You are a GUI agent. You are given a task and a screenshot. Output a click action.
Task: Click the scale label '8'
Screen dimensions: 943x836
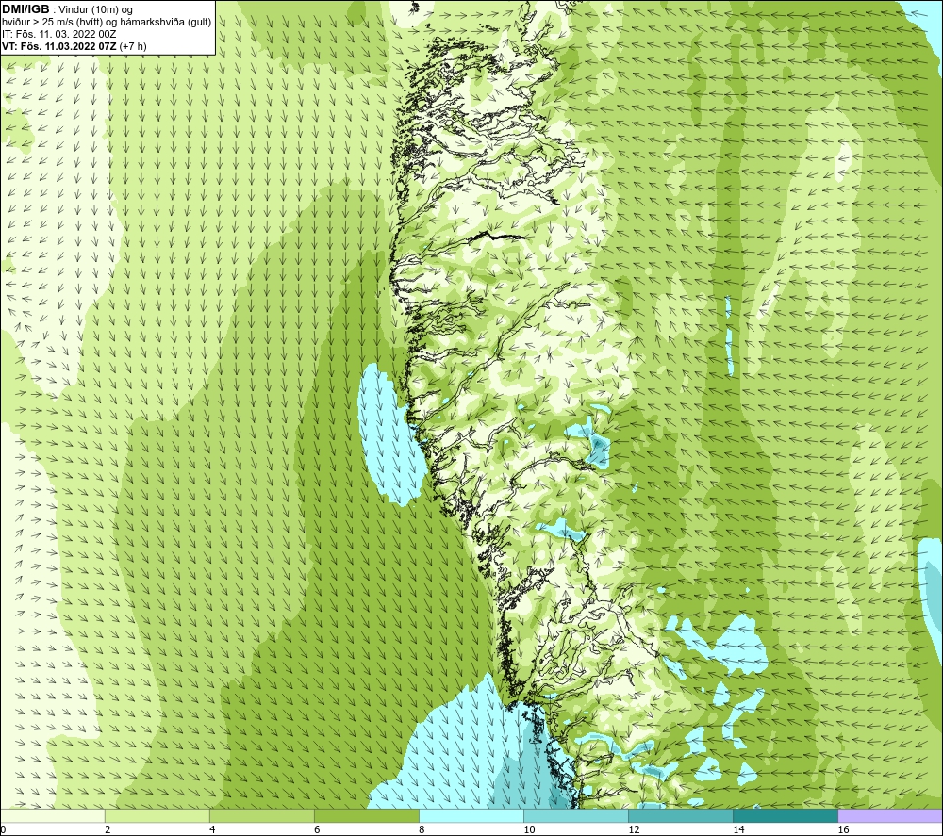[421, 830]
